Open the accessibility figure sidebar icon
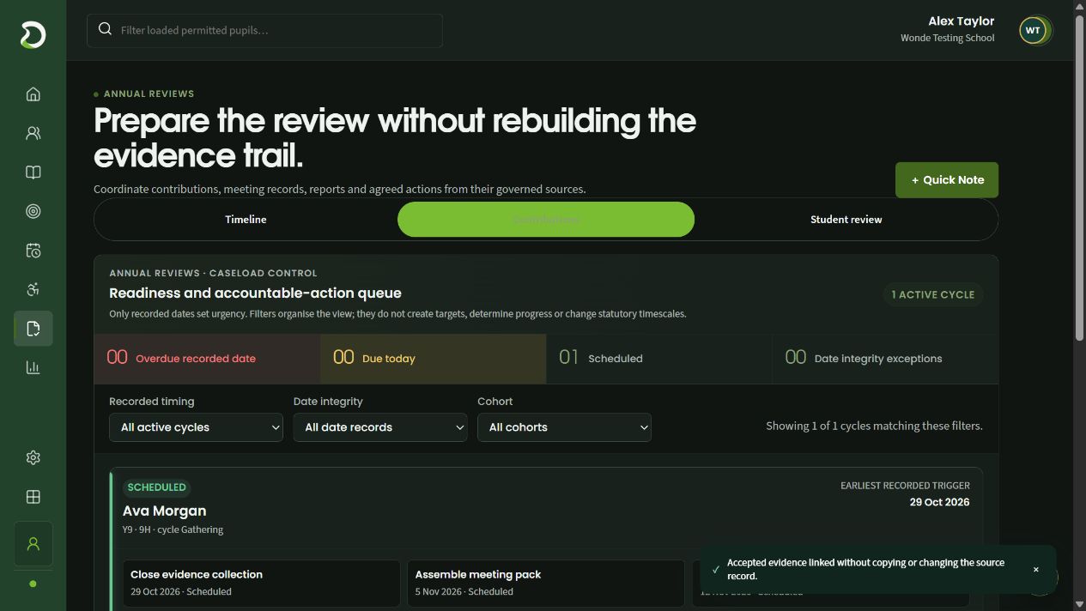Screen dimensions: 1086x611 coord(33,289)
